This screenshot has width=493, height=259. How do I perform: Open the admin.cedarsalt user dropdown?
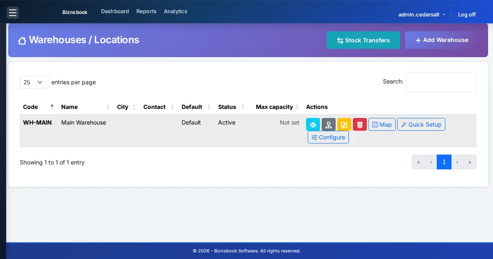click(422, 14)
